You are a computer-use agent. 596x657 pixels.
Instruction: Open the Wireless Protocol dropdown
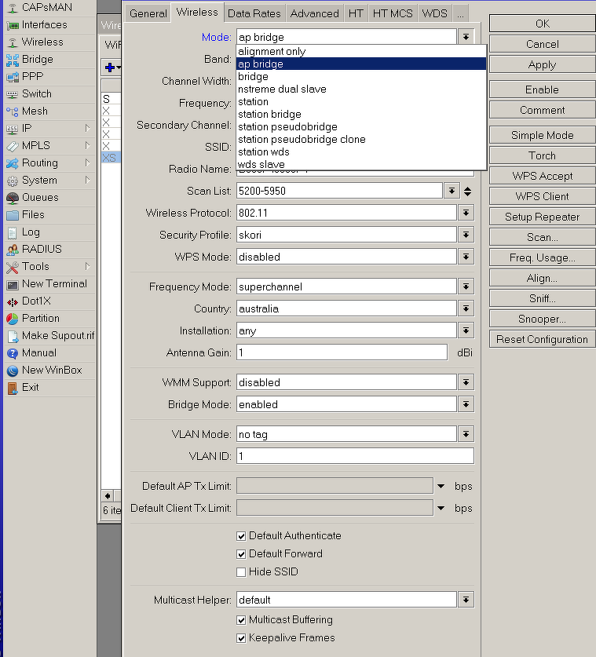[466, 213]
